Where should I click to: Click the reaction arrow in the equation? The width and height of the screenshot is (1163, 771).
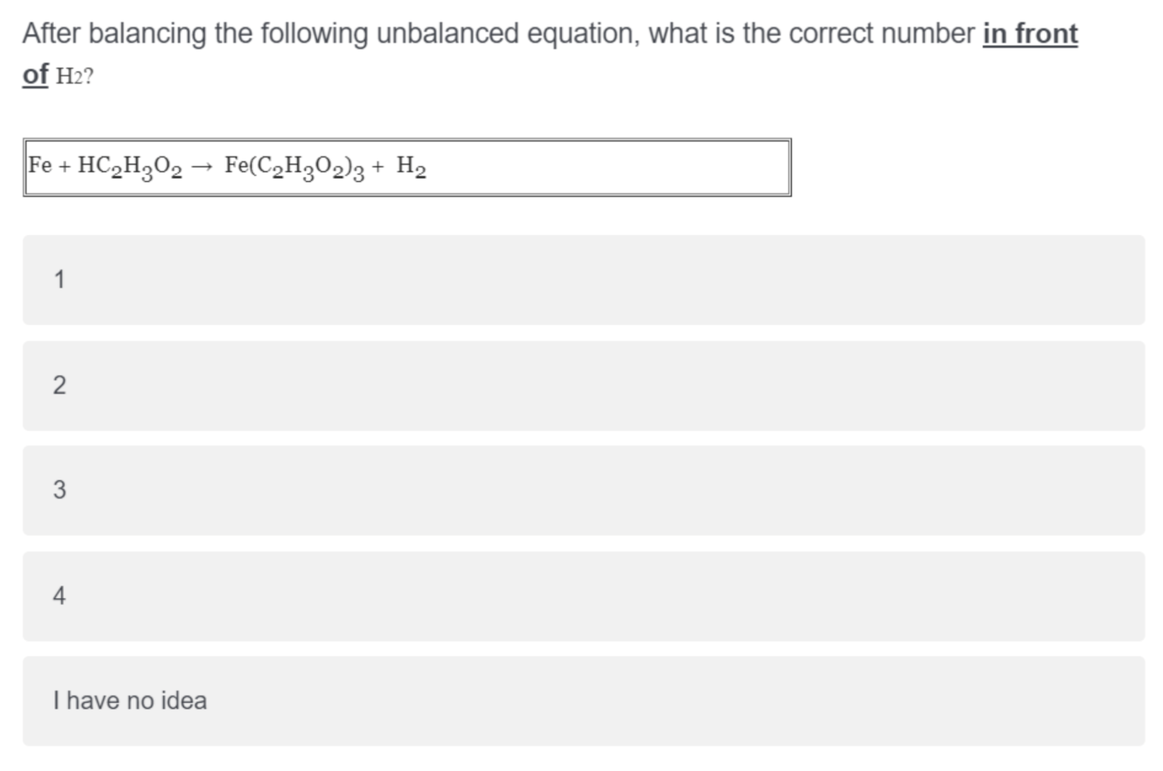point(202,167)
